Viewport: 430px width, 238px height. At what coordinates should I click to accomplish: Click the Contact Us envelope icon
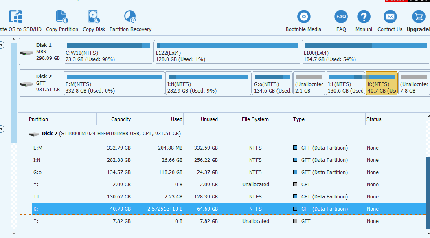pos(390,17)
